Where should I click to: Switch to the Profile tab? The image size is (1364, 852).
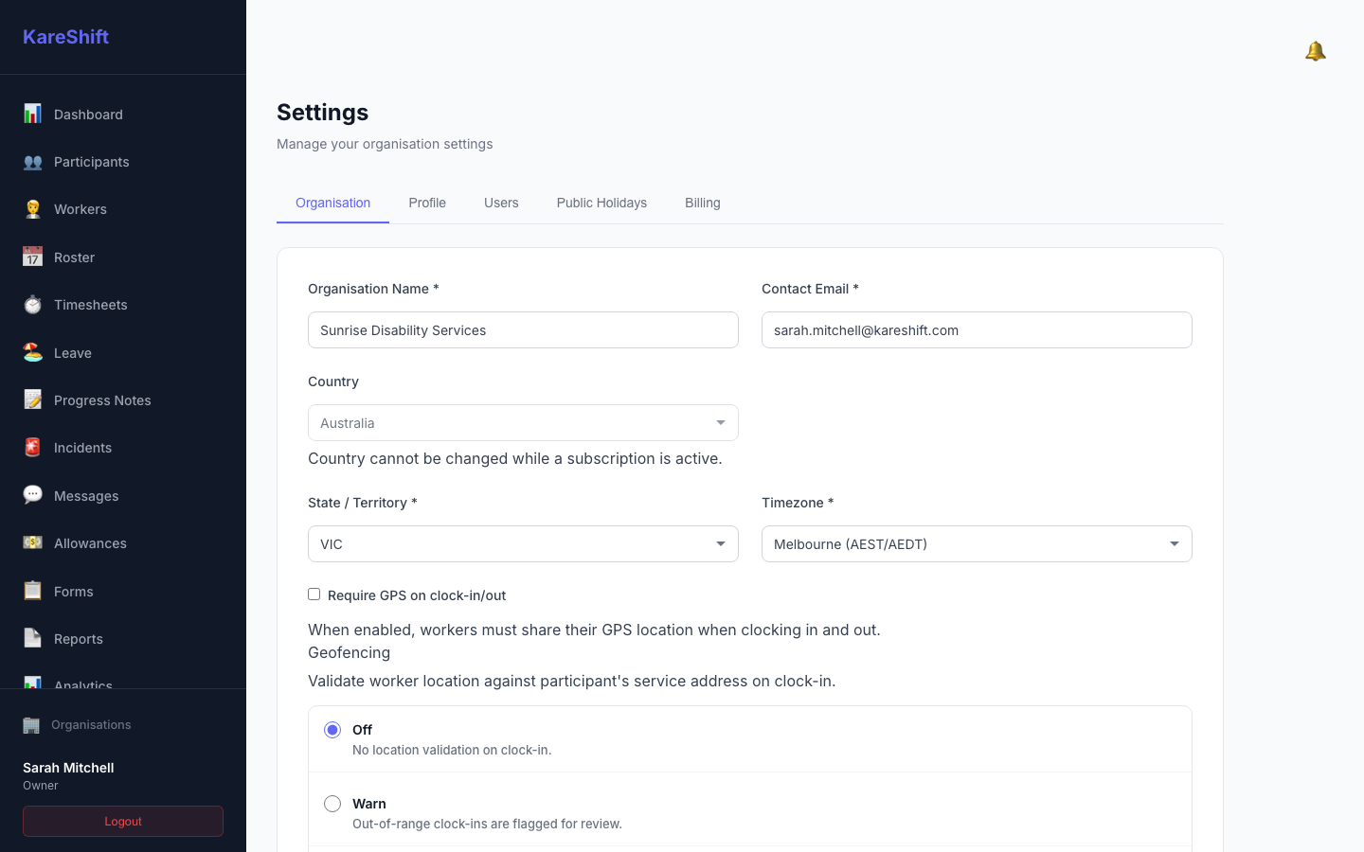427,203
